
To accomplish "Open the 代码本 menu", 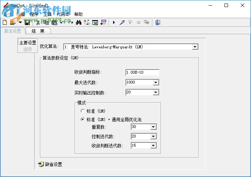I will click(x=63, y=14).
